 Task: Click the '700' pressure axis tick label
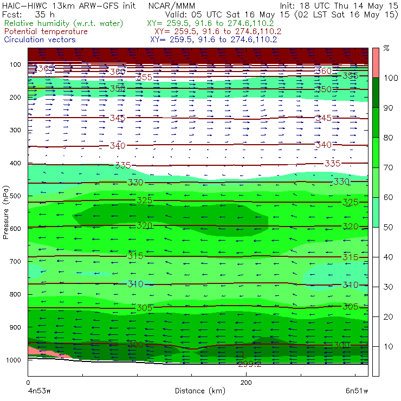[x=15, y=261]
